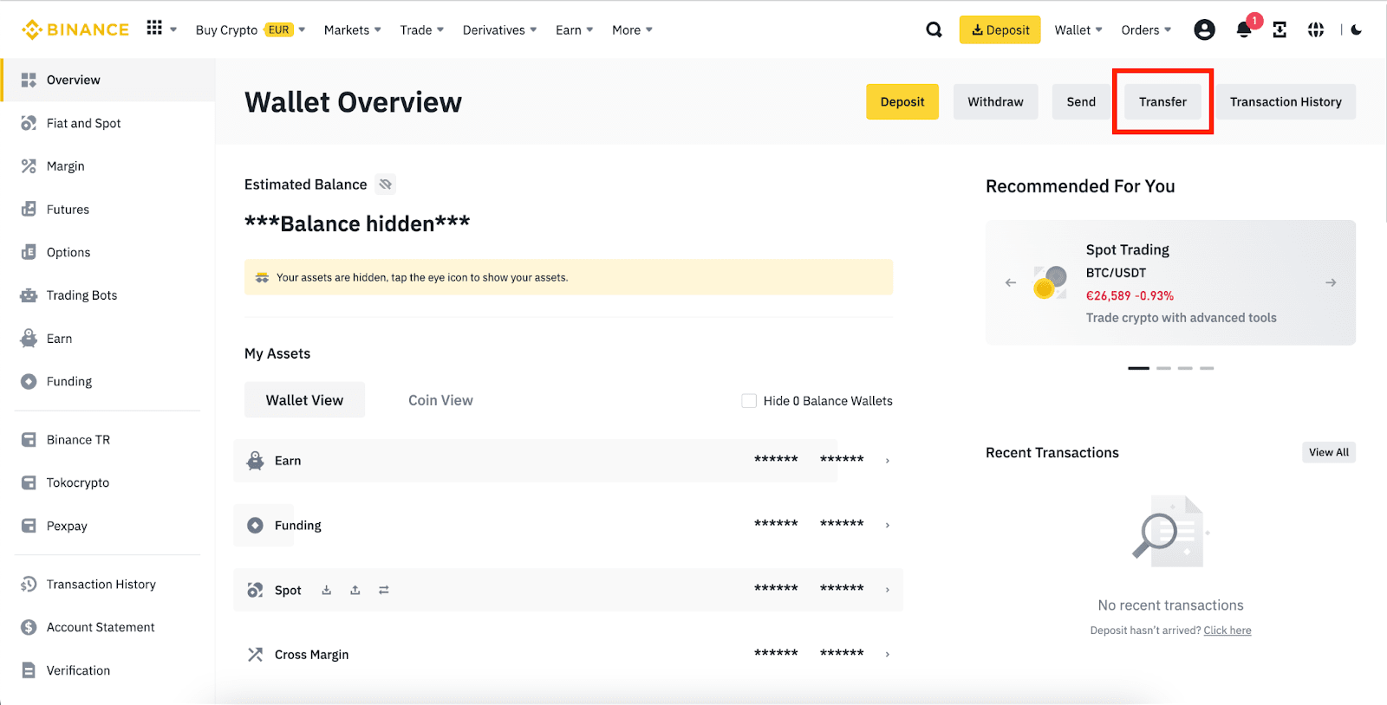Screen dimensions: 1387x705
Task: Click the Fiat and Spot sidebar icon
Action: pos(29,123)
